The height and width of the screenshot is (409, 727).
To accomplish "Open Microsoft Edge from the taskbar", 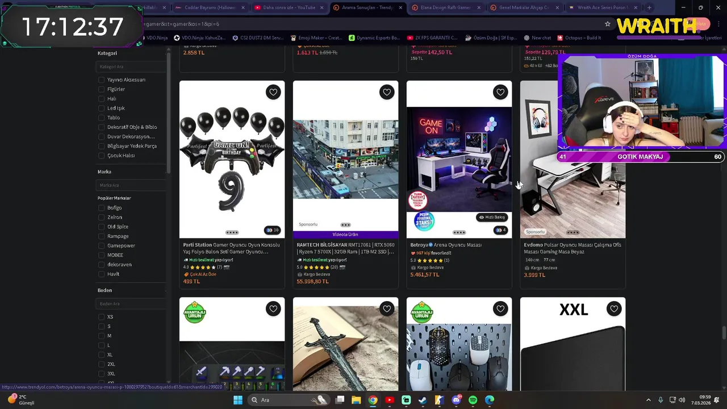I will coord(490,400).
